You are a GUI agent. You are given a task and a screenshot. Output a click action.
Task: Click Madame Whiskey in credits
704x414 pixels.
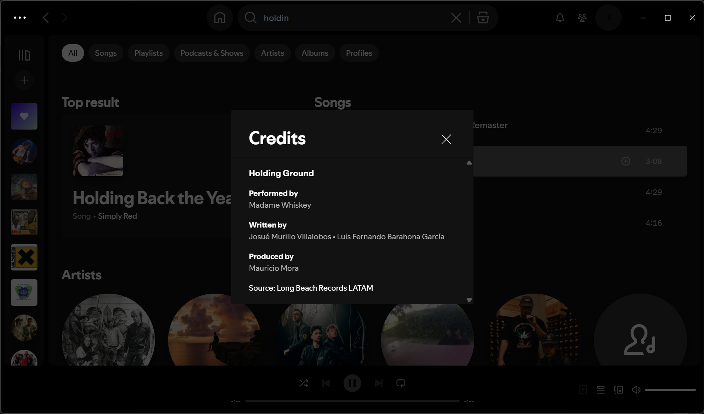click(280, 205)
